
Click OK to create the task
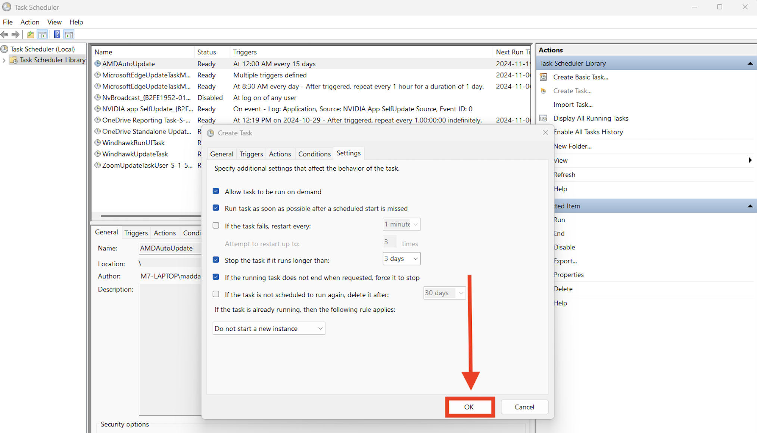click(x=469, y=407)
